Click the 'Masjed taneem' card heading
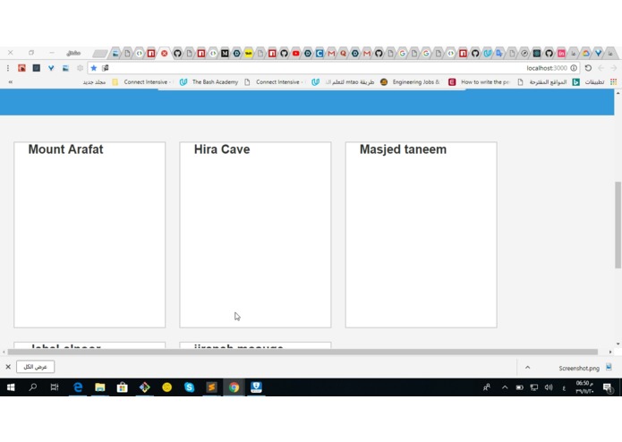622x442 pixels. click(x=403, y=149)
